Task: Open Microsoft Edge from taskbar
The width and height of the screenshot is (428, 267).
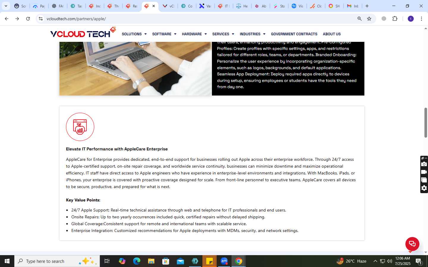Action: tap(137, 261)
